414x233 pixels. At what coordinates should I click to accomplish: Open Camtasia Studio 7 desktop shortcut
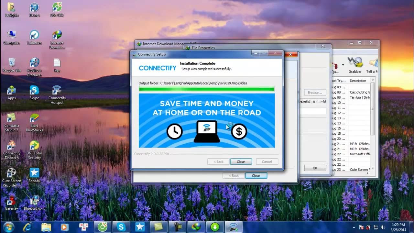coord(12,122)
